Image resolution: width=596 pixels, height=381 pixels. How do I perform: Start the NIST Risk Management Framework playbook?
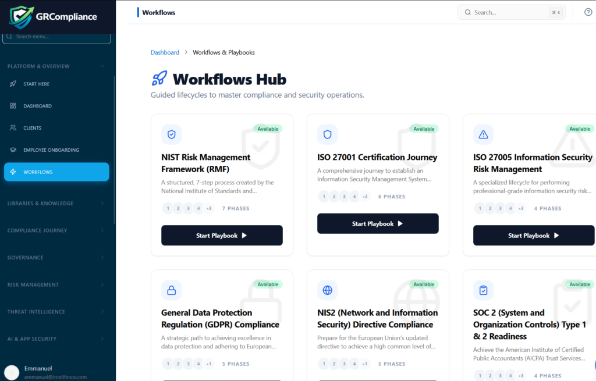pos(222,236)
